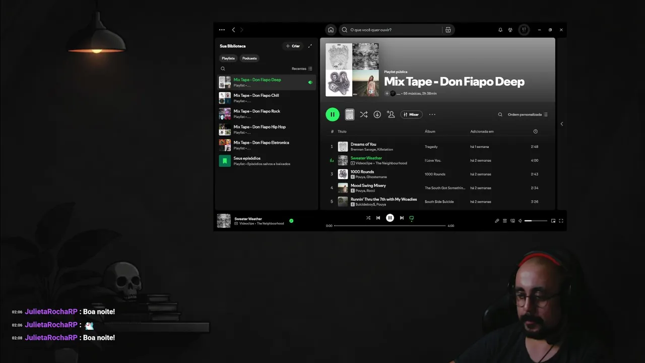Click the Criar button in library
The height and width of the screenshot is (363, 645).
click(x=293, y=46)
